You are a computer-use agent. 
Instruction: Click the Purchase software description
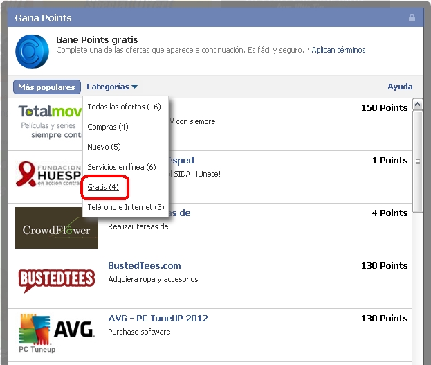click(139, 332)
